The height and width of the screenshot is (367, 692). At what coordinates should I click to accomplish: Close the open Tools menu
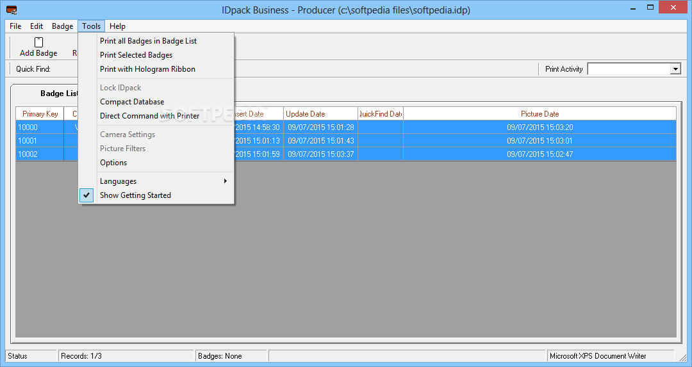coord(92,26)
